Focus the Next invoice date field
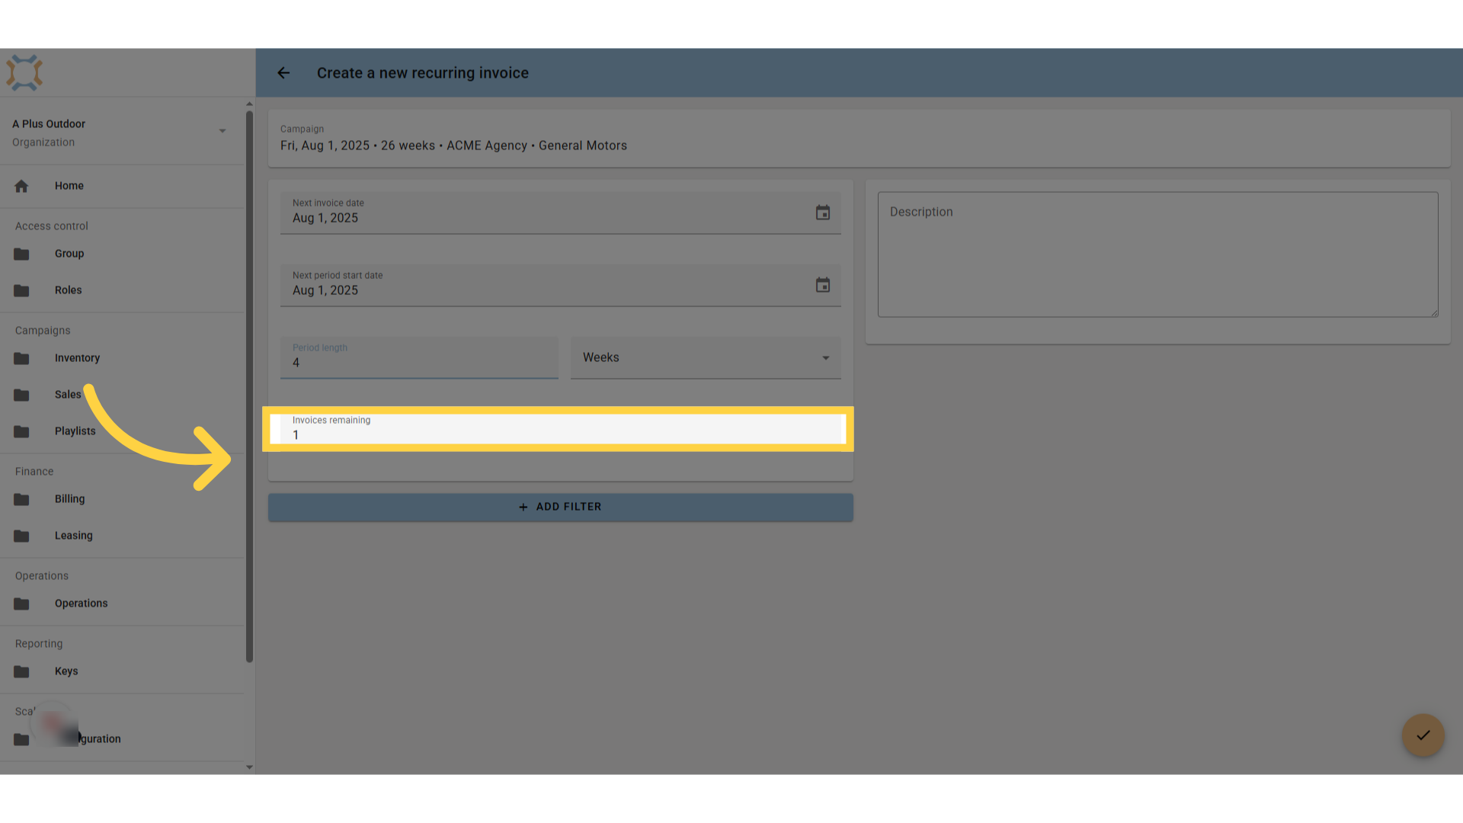The height and width of the screenshot is (823, 1463). point(561,213)
